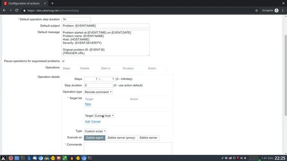287x161 pixels.
Task: Go back in the browser
Action: (x=4, y=10)
